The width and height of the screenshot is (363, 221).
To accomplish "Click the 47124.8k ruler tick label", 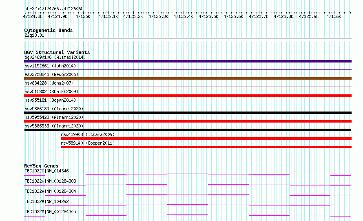I will point(33,16).
